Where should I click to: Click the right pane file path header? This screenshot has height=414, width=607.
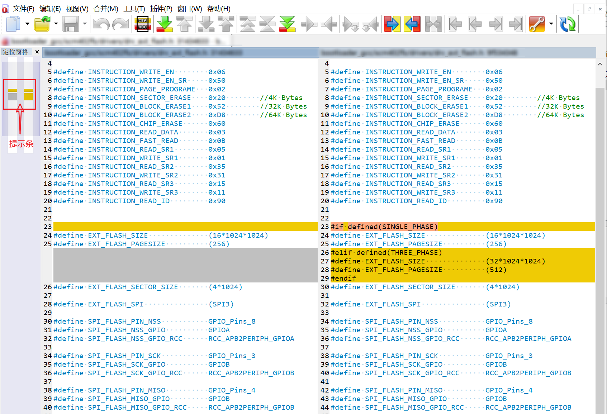[x=458, y=53]
